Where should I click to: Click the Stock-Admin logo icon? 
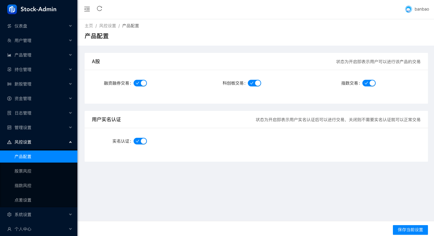(x=12, y=9)
